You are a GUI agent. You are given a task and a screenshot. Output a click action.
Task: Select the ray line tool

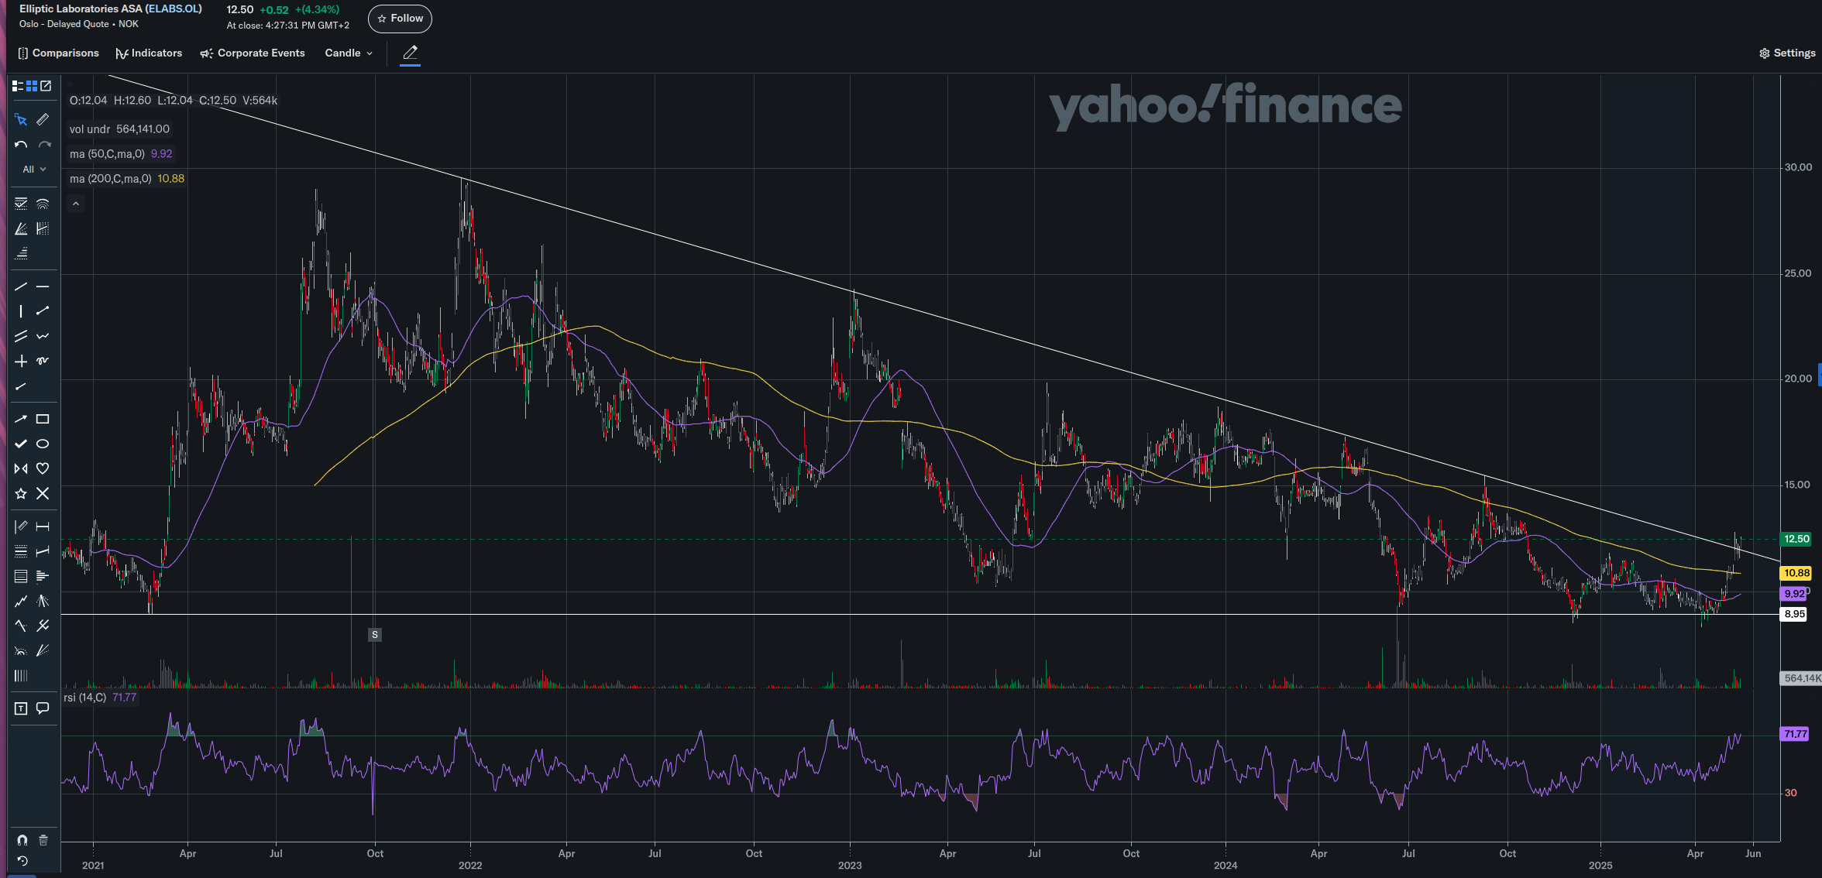point(21,386)
